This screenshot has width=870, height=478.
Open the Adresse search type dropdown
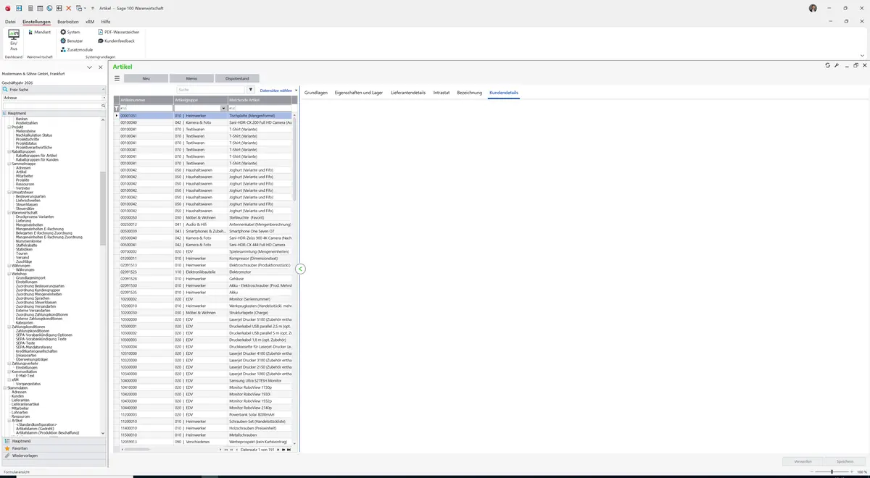[x=104, y=97]
